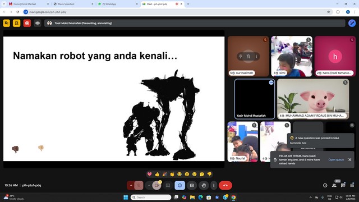This screenshot has height=202, width=359.
Task: Expand video settings arrow beside camera
Action: (x=149, y=185)
